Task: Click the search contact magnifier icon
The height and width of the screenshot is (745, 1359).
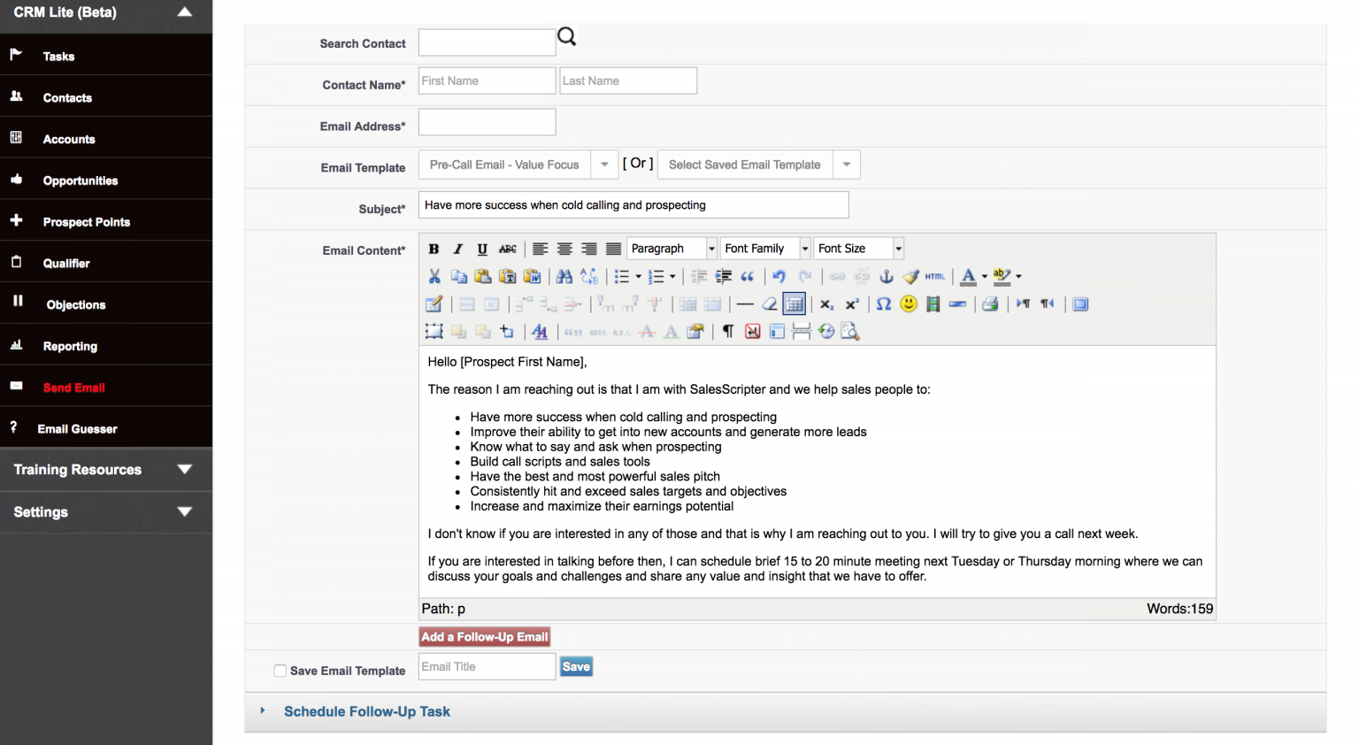Action: (x=567, y=37)
